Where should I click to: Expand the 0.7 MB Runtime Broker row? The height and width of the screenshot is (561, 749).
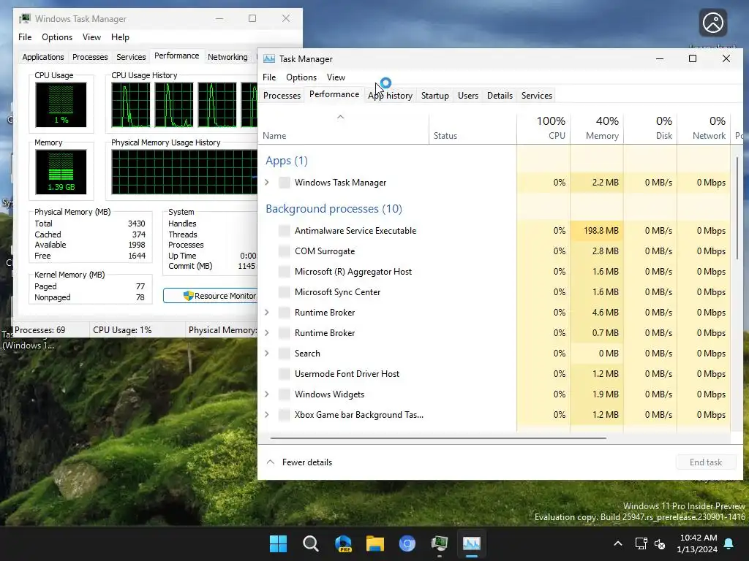pos(267,333)
